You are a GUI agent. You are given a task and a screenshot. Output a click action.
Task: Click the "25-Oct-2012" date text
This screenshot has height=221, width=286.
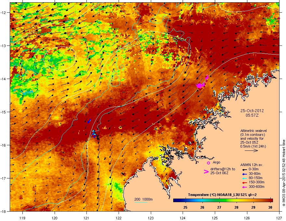[x=252, y=111]
